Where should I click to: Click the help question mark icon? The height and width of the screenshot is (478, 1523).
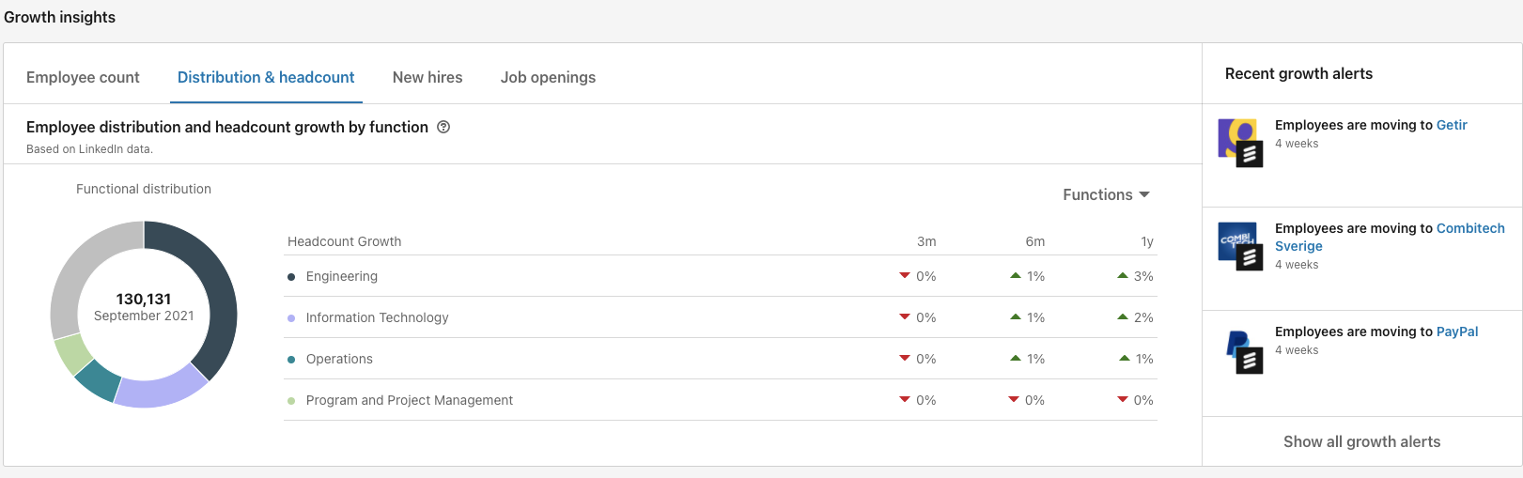(443, 128)
